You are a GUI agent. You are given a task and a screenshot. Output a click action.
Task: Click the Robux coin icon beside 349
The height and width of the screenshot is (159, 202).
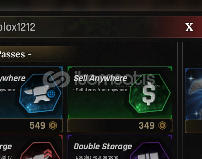(x=162, y=125)
